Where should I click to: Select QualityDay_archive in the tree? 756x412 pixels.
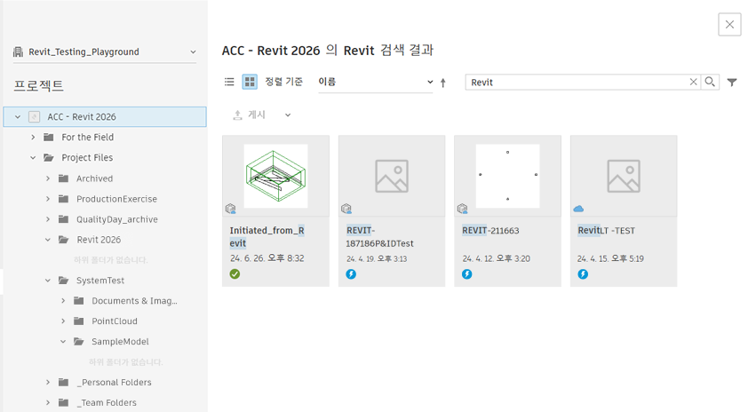[117, 219]
